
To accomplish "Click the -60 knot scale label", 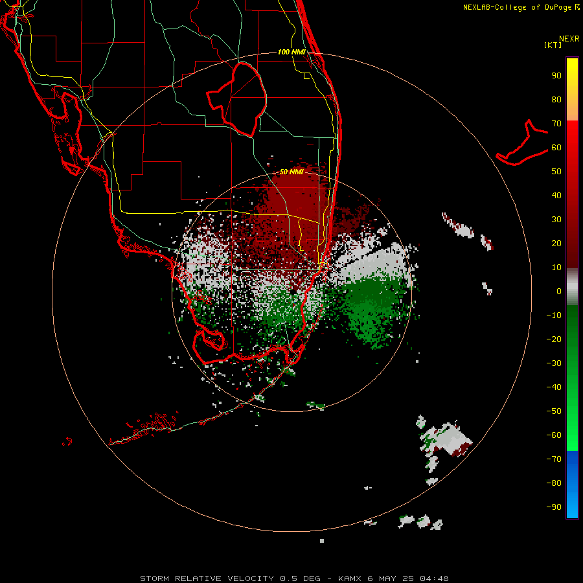I will coord(554,435).
